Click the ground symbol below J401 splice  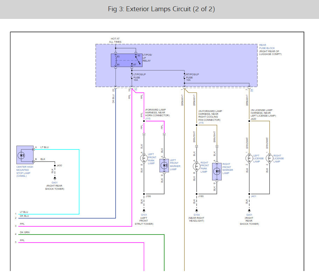coord(249,210)
